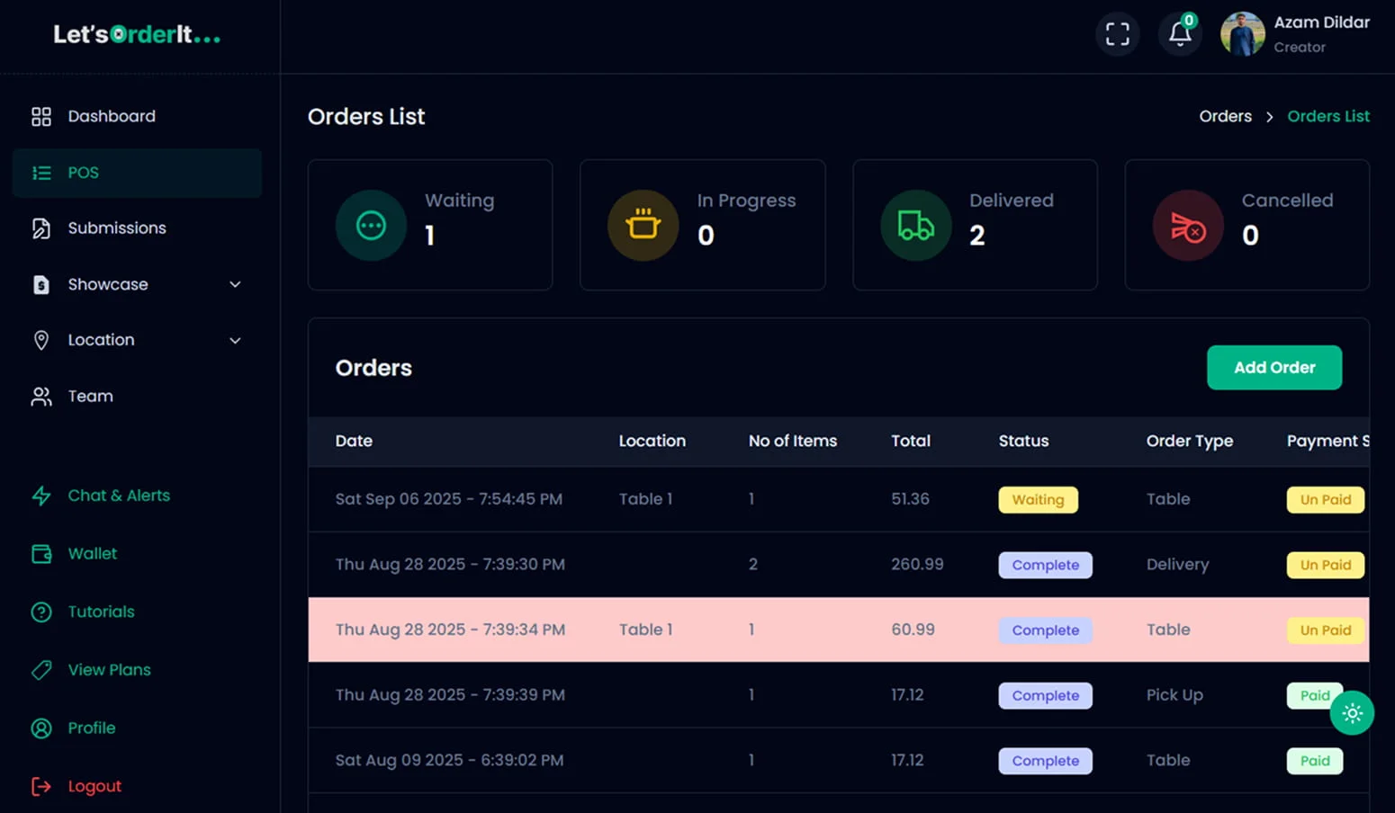The width and height of the screenshot is (1395, 813).
Task: Select the Orders List breadcrumb
Action: click(1328, 116)
